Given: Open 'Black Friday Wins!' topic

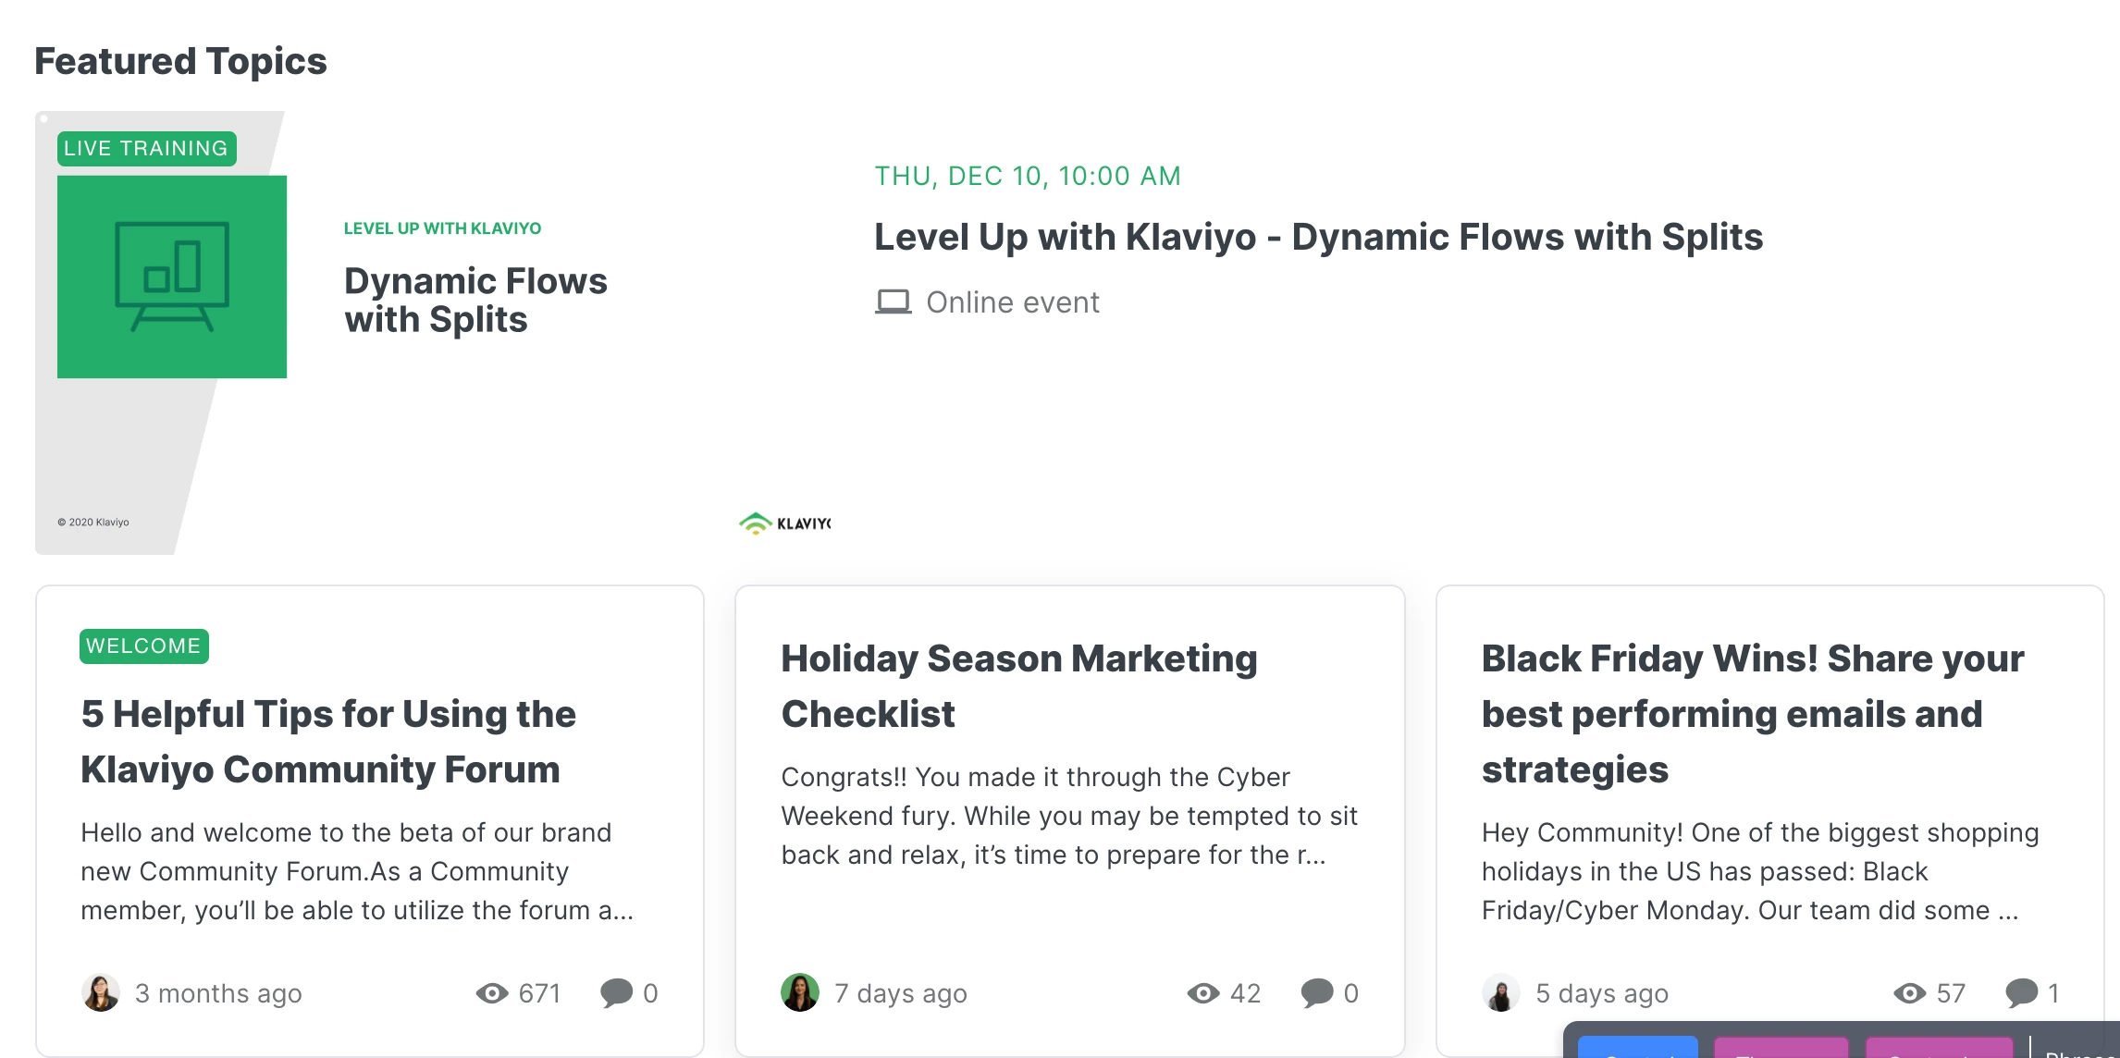Looking at the screenshot, I should click(1753, 714).
